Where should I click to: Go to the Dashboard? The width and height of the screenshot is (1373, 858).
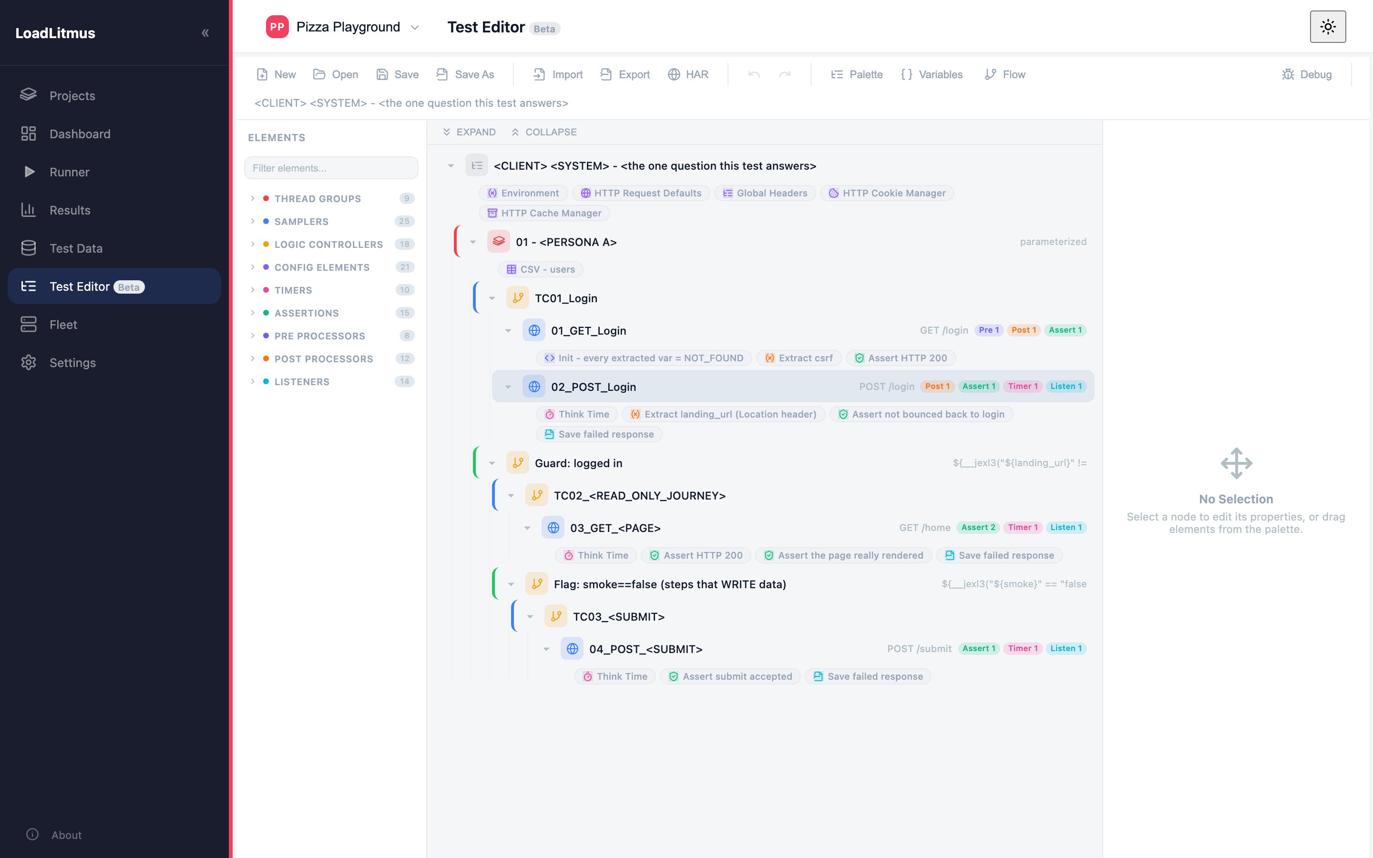(x=114, y=133)
